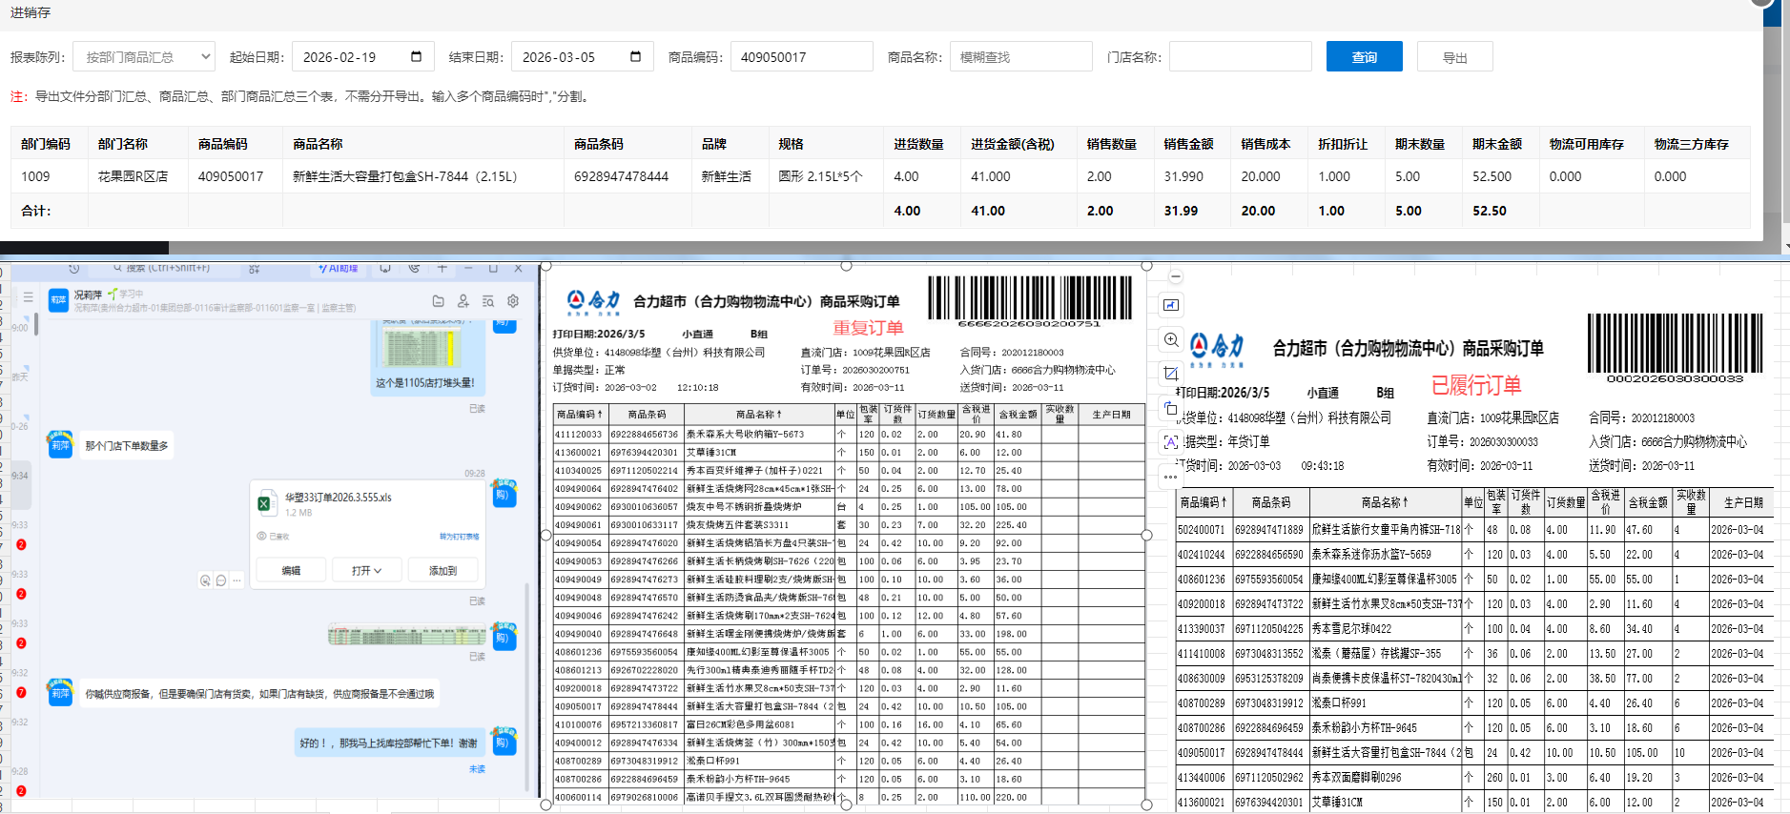Open the 起始日期 calendar picker
This screenshot has width=1790, height=814.
point(416,57)
